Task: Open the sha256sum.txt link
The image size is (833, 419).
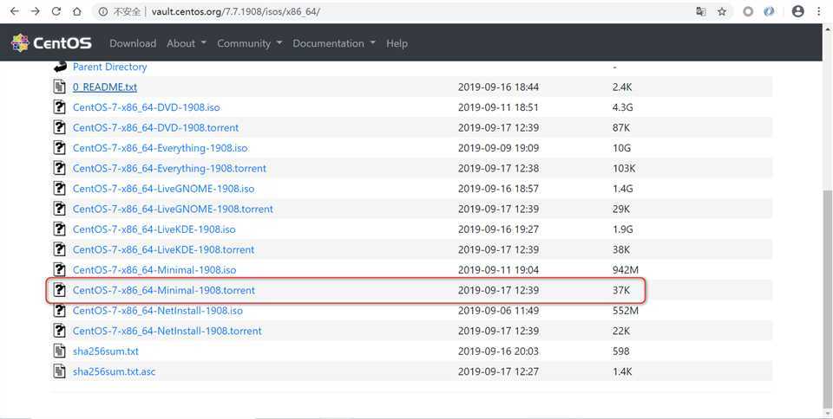Action: coord(106,351)
